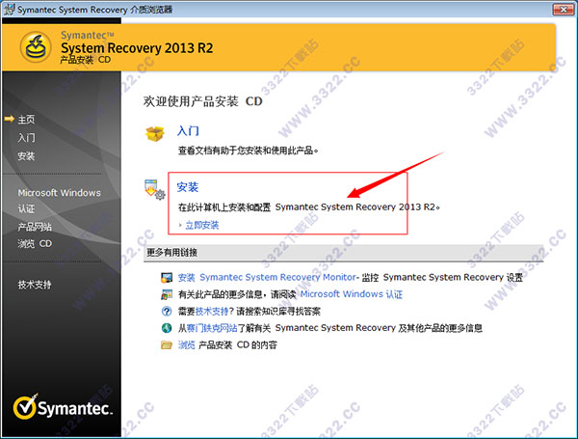Click the yellow box icon beside 入门

point(155,134)
